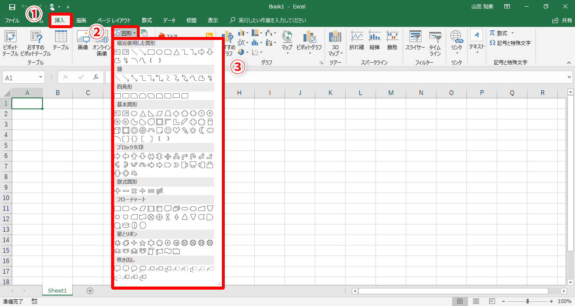This screenshot has width=575, height=306.
Task: Insert a Timeline (タイムライン) filter
Action: [435, 43]
